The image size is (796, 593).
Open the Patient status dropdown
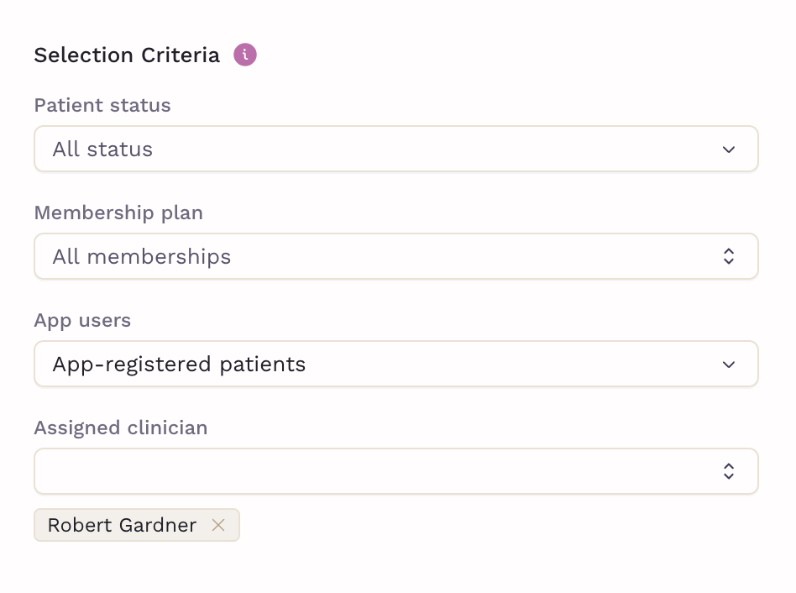[396, 149]
